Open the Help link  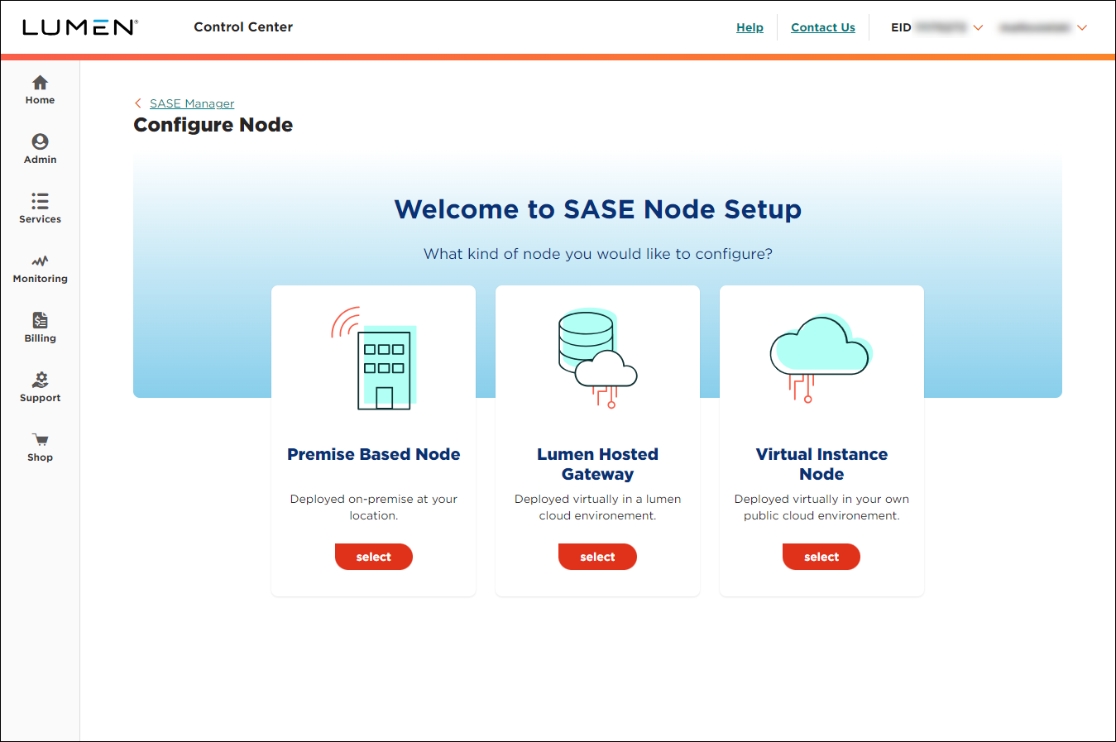[x=750, y=26]
